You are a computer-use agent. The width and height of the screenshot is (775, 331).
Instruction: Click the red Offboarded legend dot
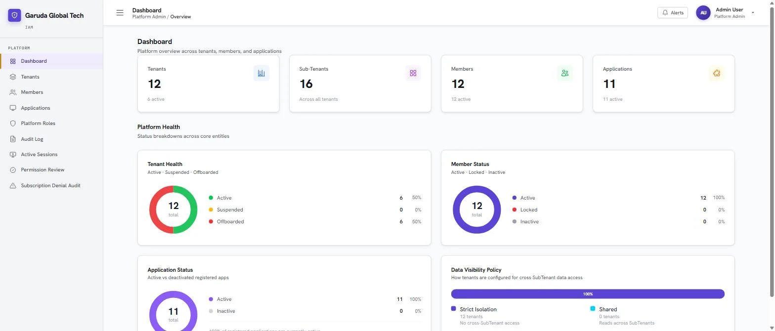[211, 222]
